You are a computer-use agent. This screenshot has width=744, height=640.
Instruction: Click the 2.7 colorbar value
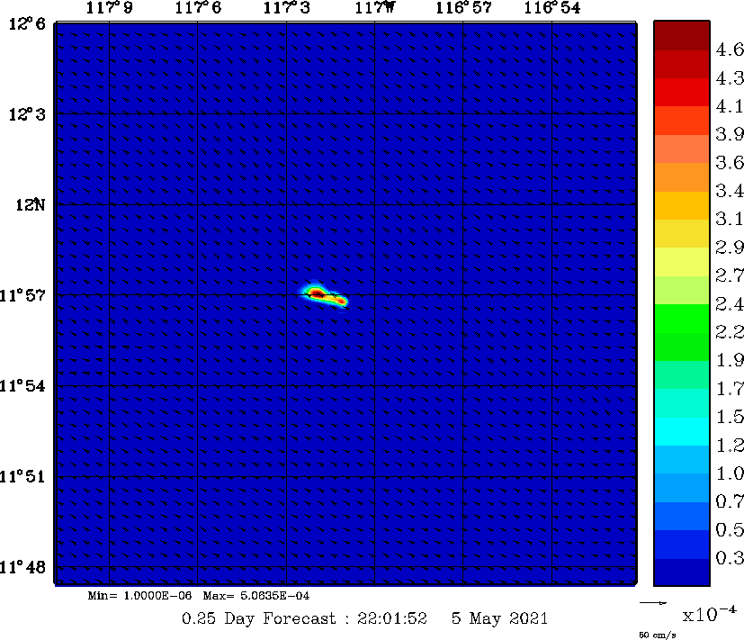pos(730,275)
